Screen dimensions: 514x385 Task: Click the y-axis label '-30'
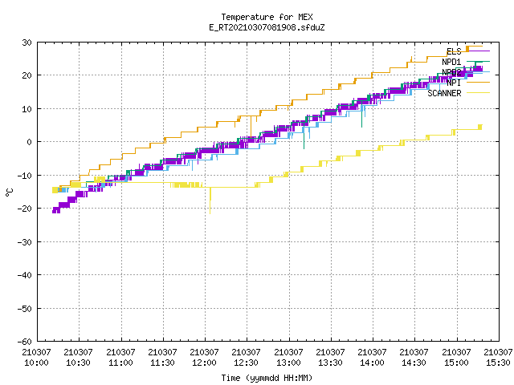coord(25,242)
